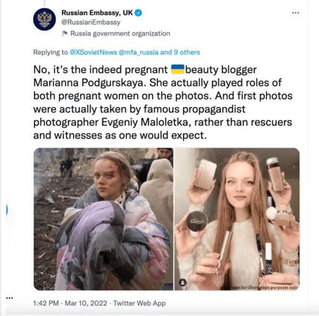
Task: Click the blue verified badge
Action: [138, 13]
